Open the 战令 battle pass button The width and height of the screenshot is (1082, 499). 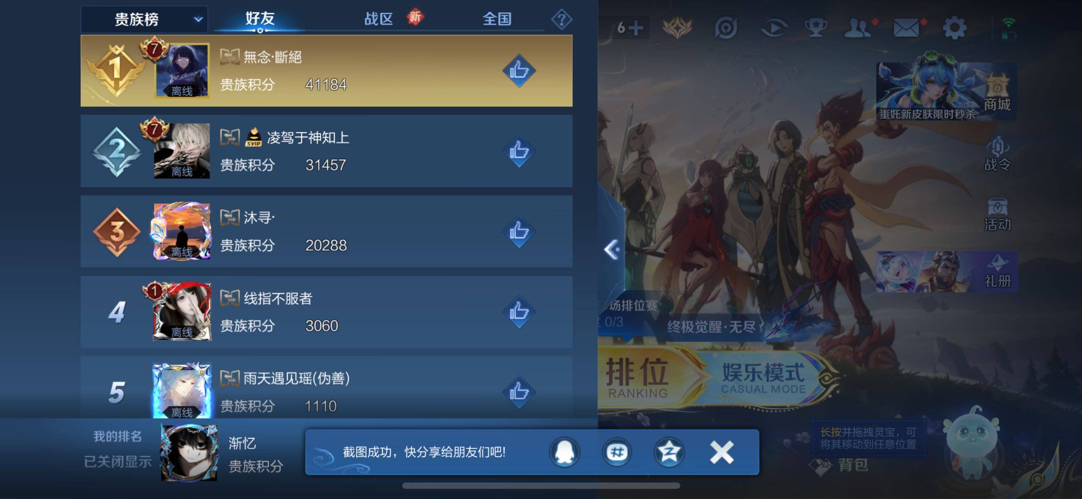(997, 154)
